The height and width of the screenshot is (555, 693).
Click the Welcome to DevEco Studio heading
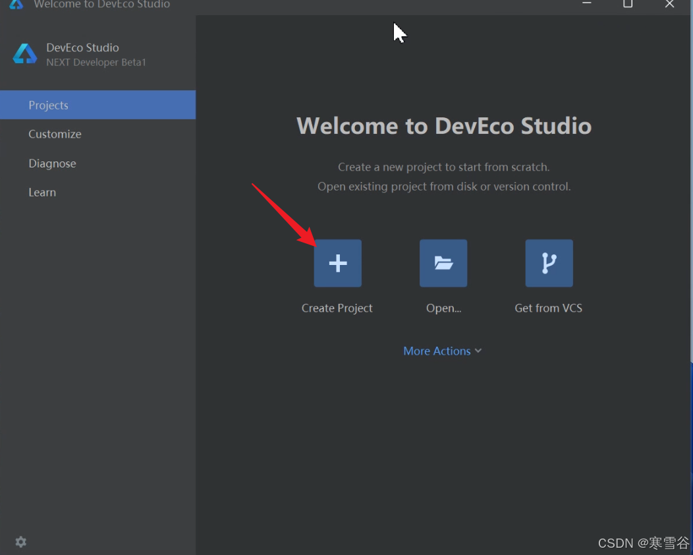444,126
